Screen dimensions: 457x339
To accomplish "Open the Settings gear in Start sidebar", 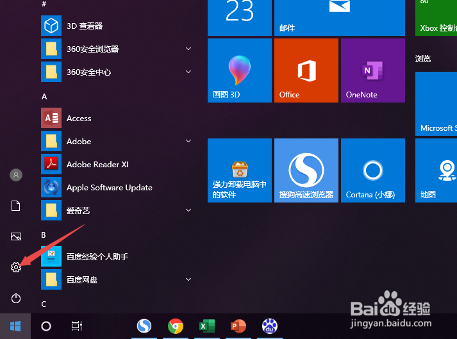I will coord(16,267).
